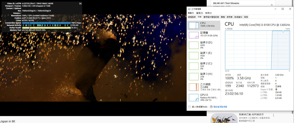
Task: Click the Buffer Health bar in stats
Action: 47,28
